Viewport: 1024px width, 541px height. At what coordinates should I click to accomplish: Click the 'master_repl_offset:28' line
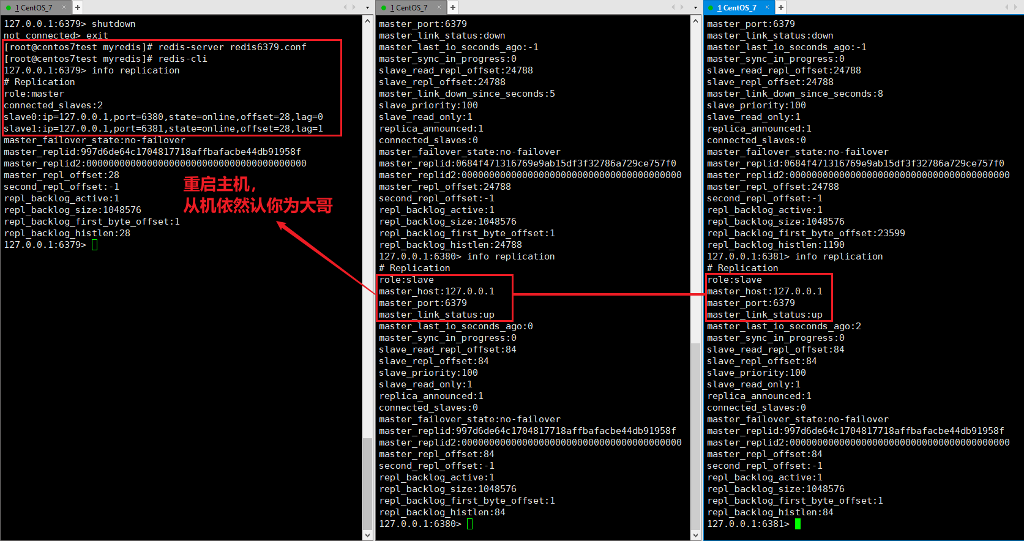(61, 175)
